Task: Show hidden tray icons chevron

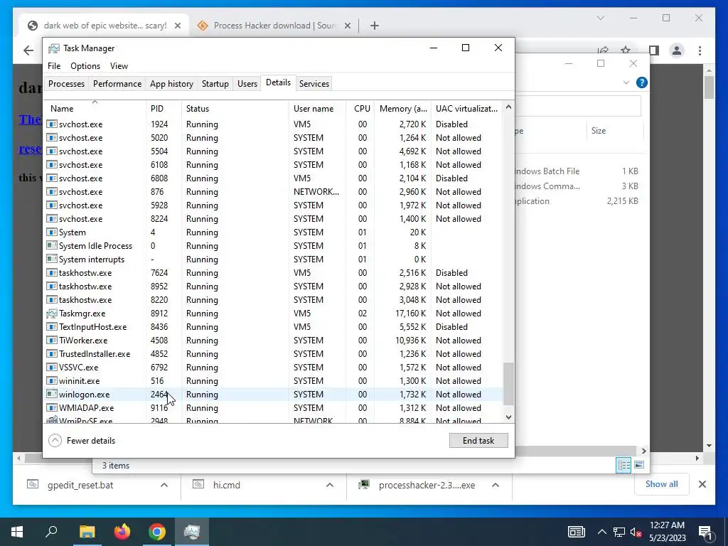Action: (601, 532)
